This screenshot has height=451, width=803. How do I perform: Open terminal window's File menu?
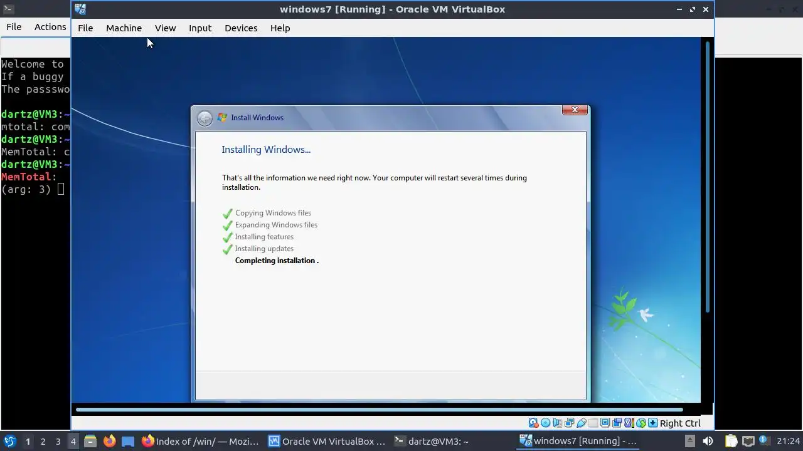click(x=14, y=27)
